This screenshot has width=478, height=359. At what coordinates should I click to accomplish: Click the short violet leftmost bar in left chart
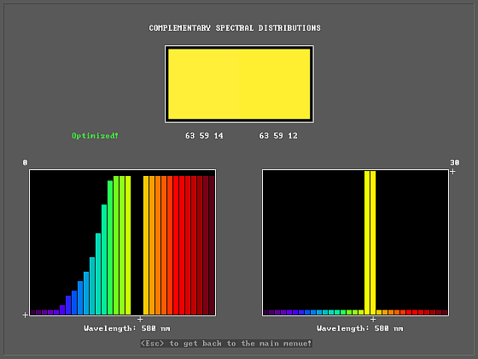click(32, 312)
